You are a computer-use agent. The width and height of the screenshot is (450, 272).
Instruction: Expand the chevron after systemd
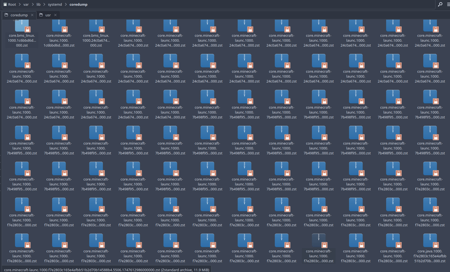[66, 4]
